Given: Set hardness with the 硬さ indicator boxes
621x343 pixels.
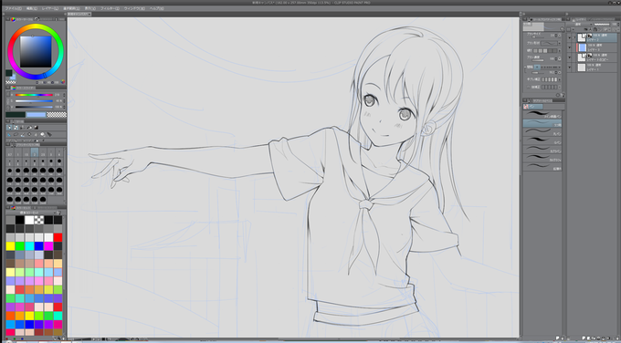Looking at the screenshot, I should pyautogui.click(x=545, y=51).
